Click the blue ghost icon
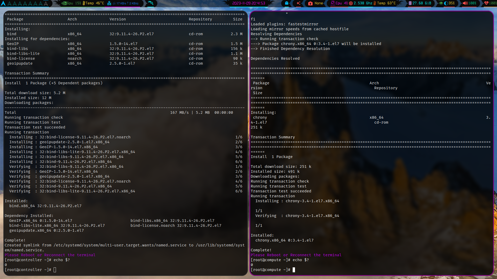The width and height of the screenshot is (497, 279). 286,3
